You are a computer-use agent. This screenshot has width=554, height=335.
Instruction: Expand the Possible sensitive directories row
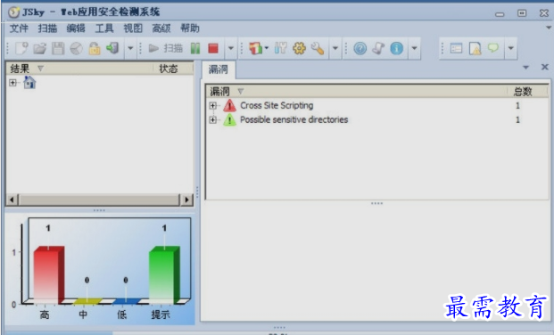(212, 119)
